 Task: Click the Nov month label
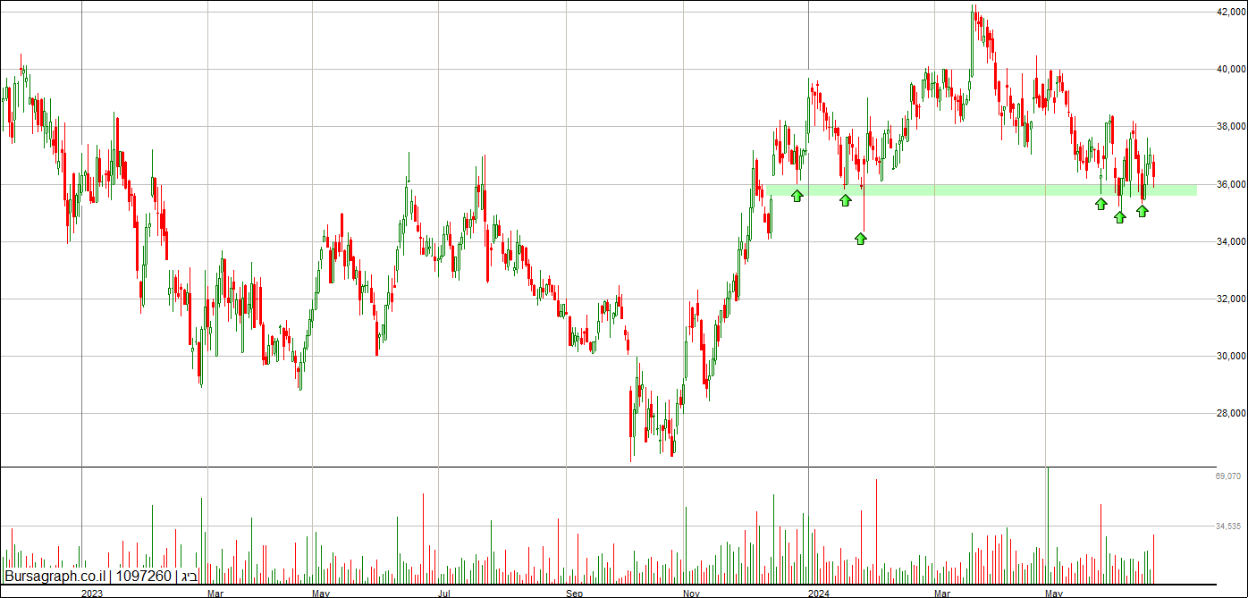693,593
